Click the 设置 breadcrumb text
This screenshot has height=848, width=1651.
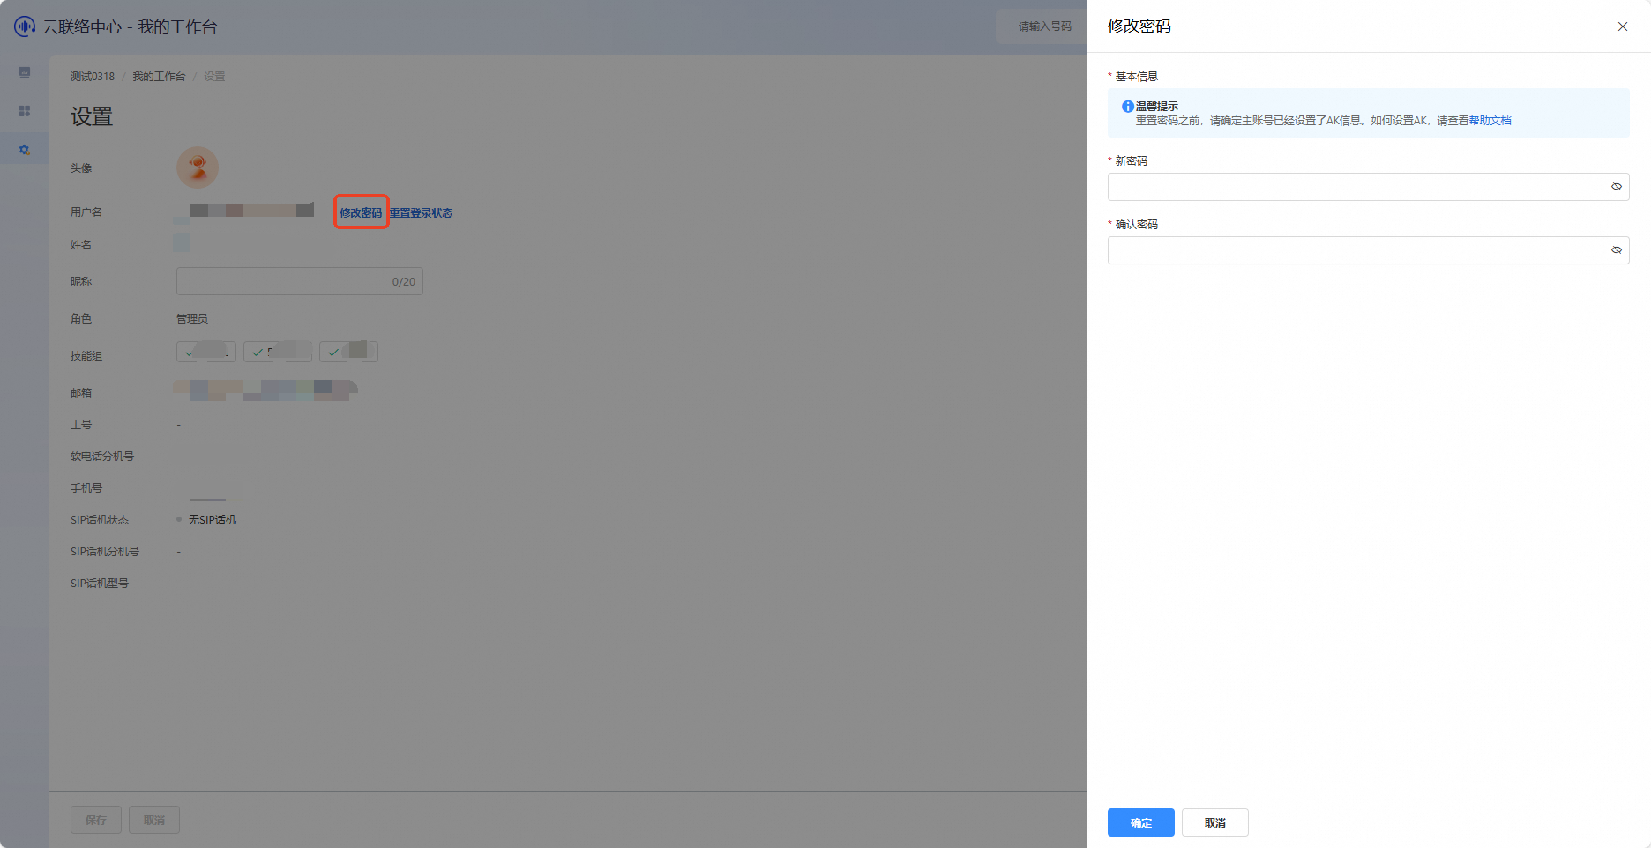[x=214, y=77]
